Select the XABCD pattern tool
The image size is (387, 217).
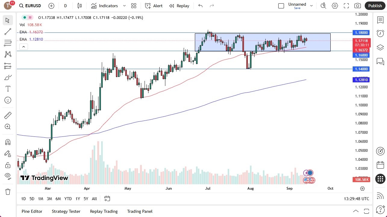[x=8, y=54]
